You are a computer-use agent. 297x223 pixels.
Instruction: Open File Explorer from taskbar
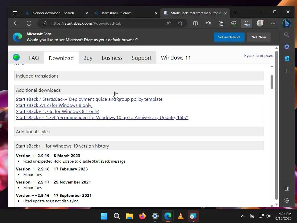coord(130,216)
